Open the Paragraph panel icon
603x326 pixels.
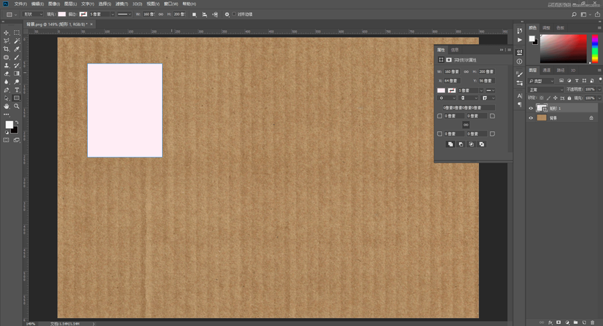click(519, 104)
